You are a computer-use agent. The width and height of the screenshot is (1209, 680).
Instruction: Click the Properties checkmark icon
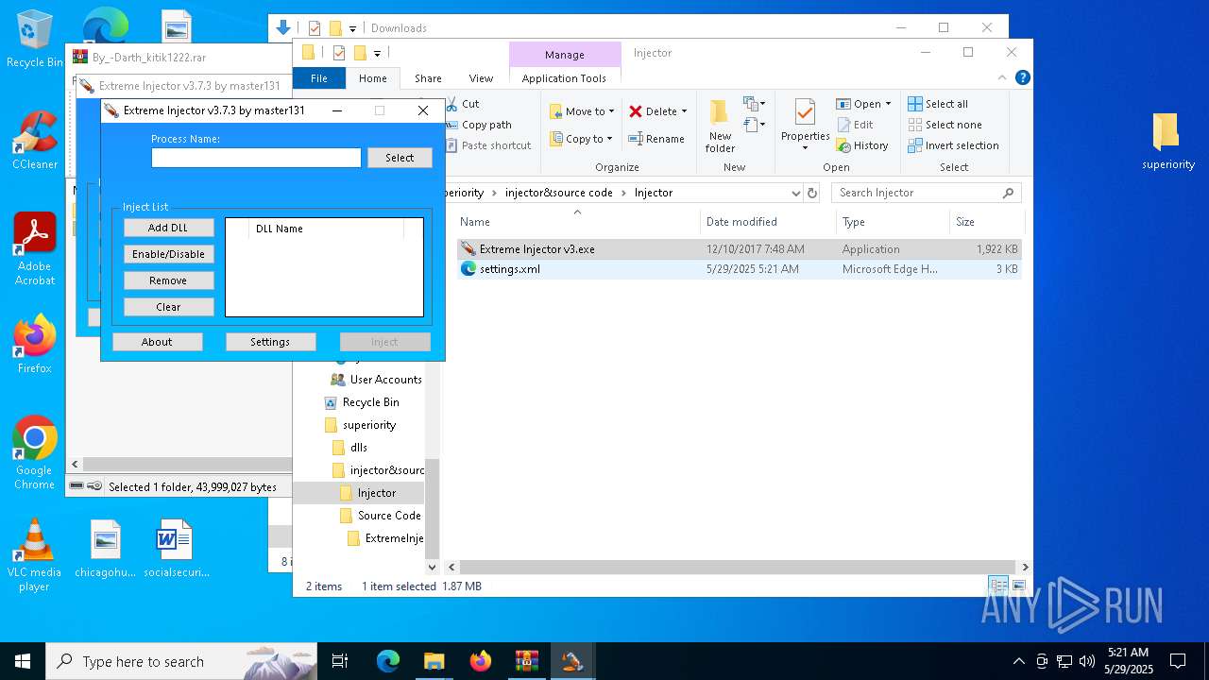(x=805, y=113)
